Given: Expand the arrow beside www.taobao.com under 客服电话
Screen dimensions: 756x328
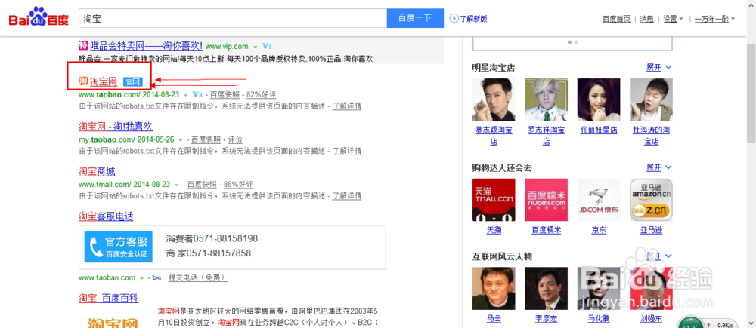Looking at the screenshot, I should coord(142,278).
